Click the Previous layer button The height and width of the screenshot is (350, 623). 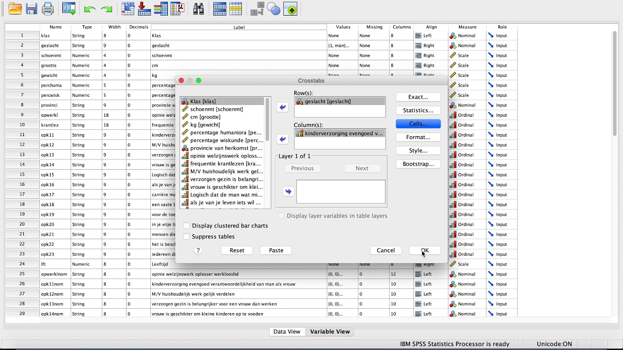pyautogui.click(x=302, y=168)
